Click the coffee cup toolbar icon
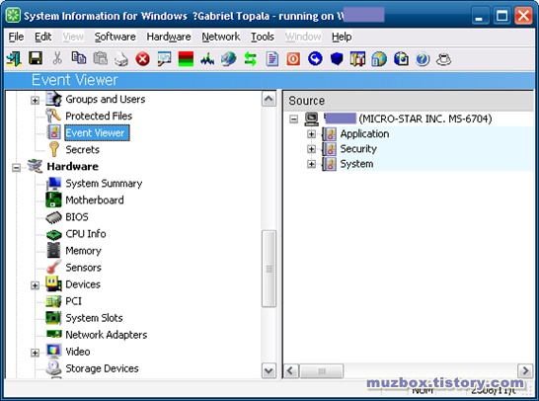Image resolution: width=539 pixels, height=401 pixels. (x=443, y=59)
